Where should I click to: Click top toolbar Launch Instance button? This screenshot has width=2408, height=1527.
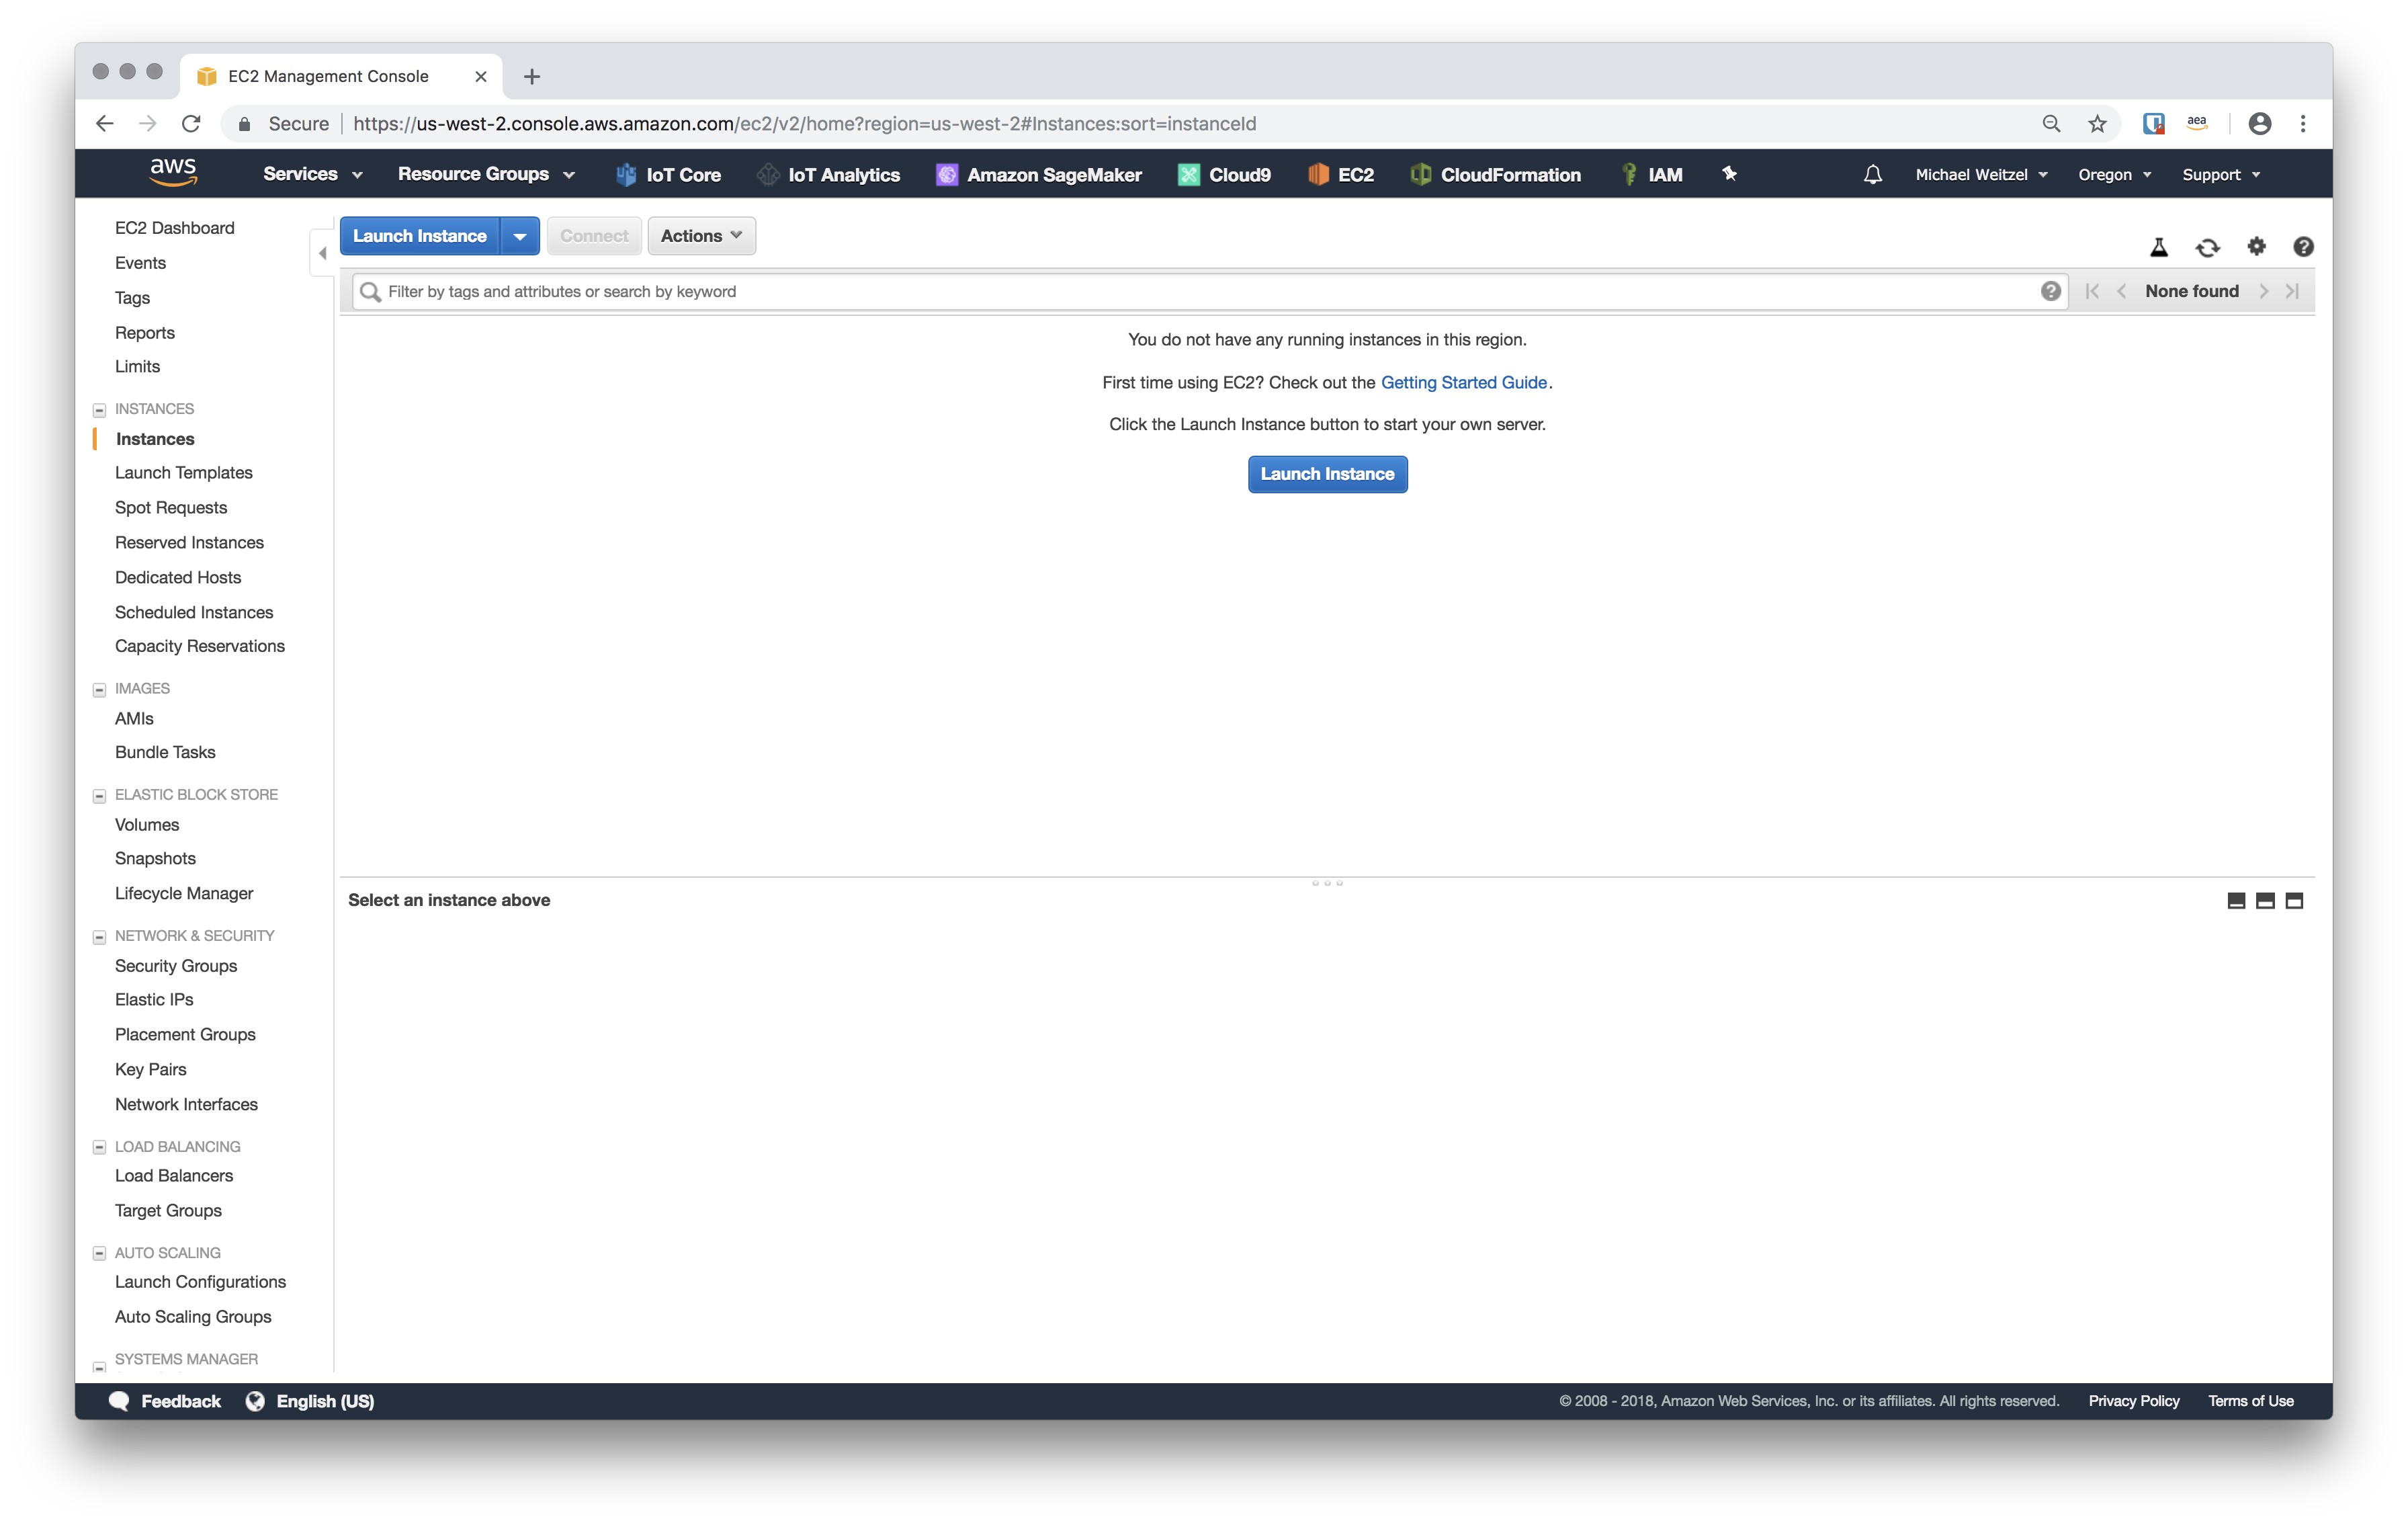pyautogui.click(x=420, y=236)
